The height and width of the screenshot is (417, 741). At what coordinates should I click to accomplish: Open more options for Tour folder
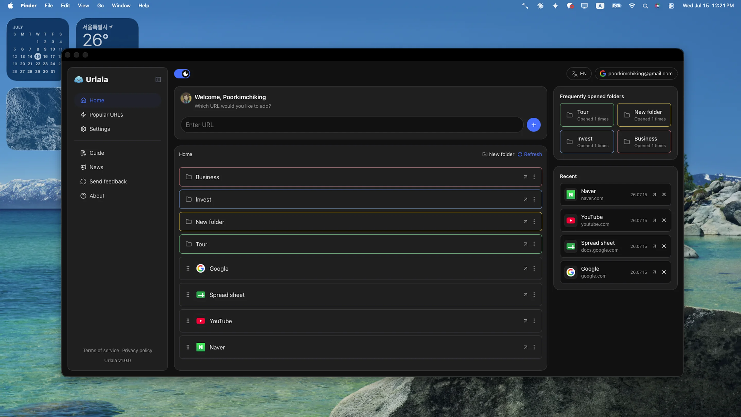tap(534, 244)
